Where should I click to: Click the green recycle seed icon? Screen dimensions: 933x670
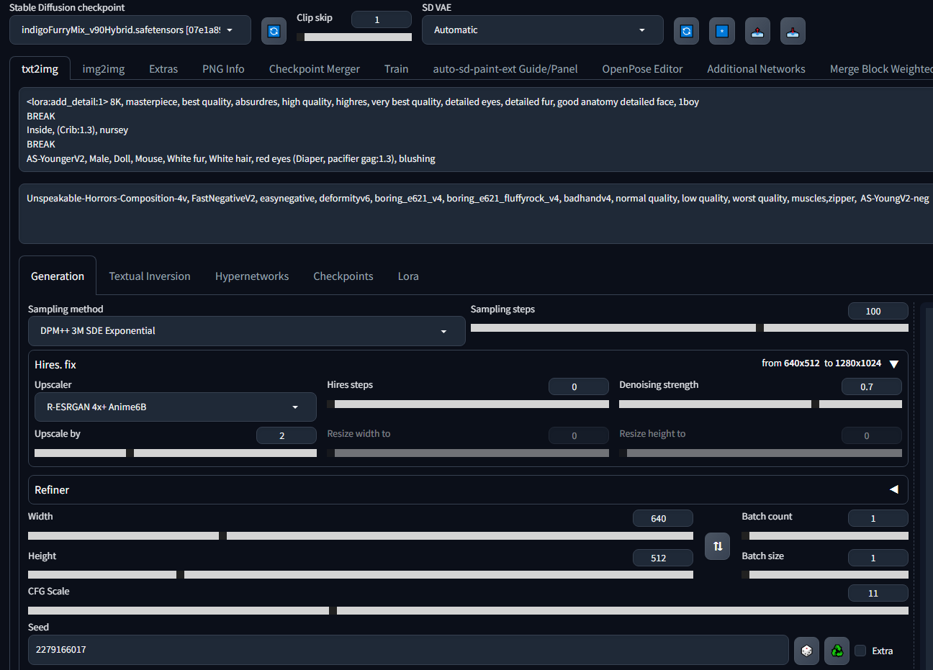pyautogui.click(x=837, y=651)
